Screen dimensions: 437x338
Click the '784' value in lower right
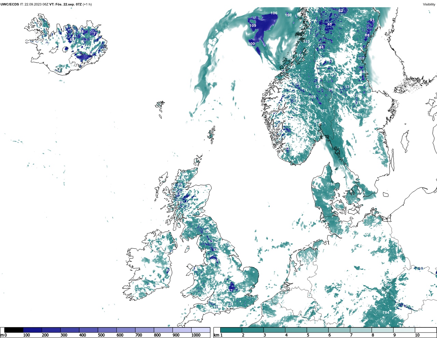pos(386,313)
